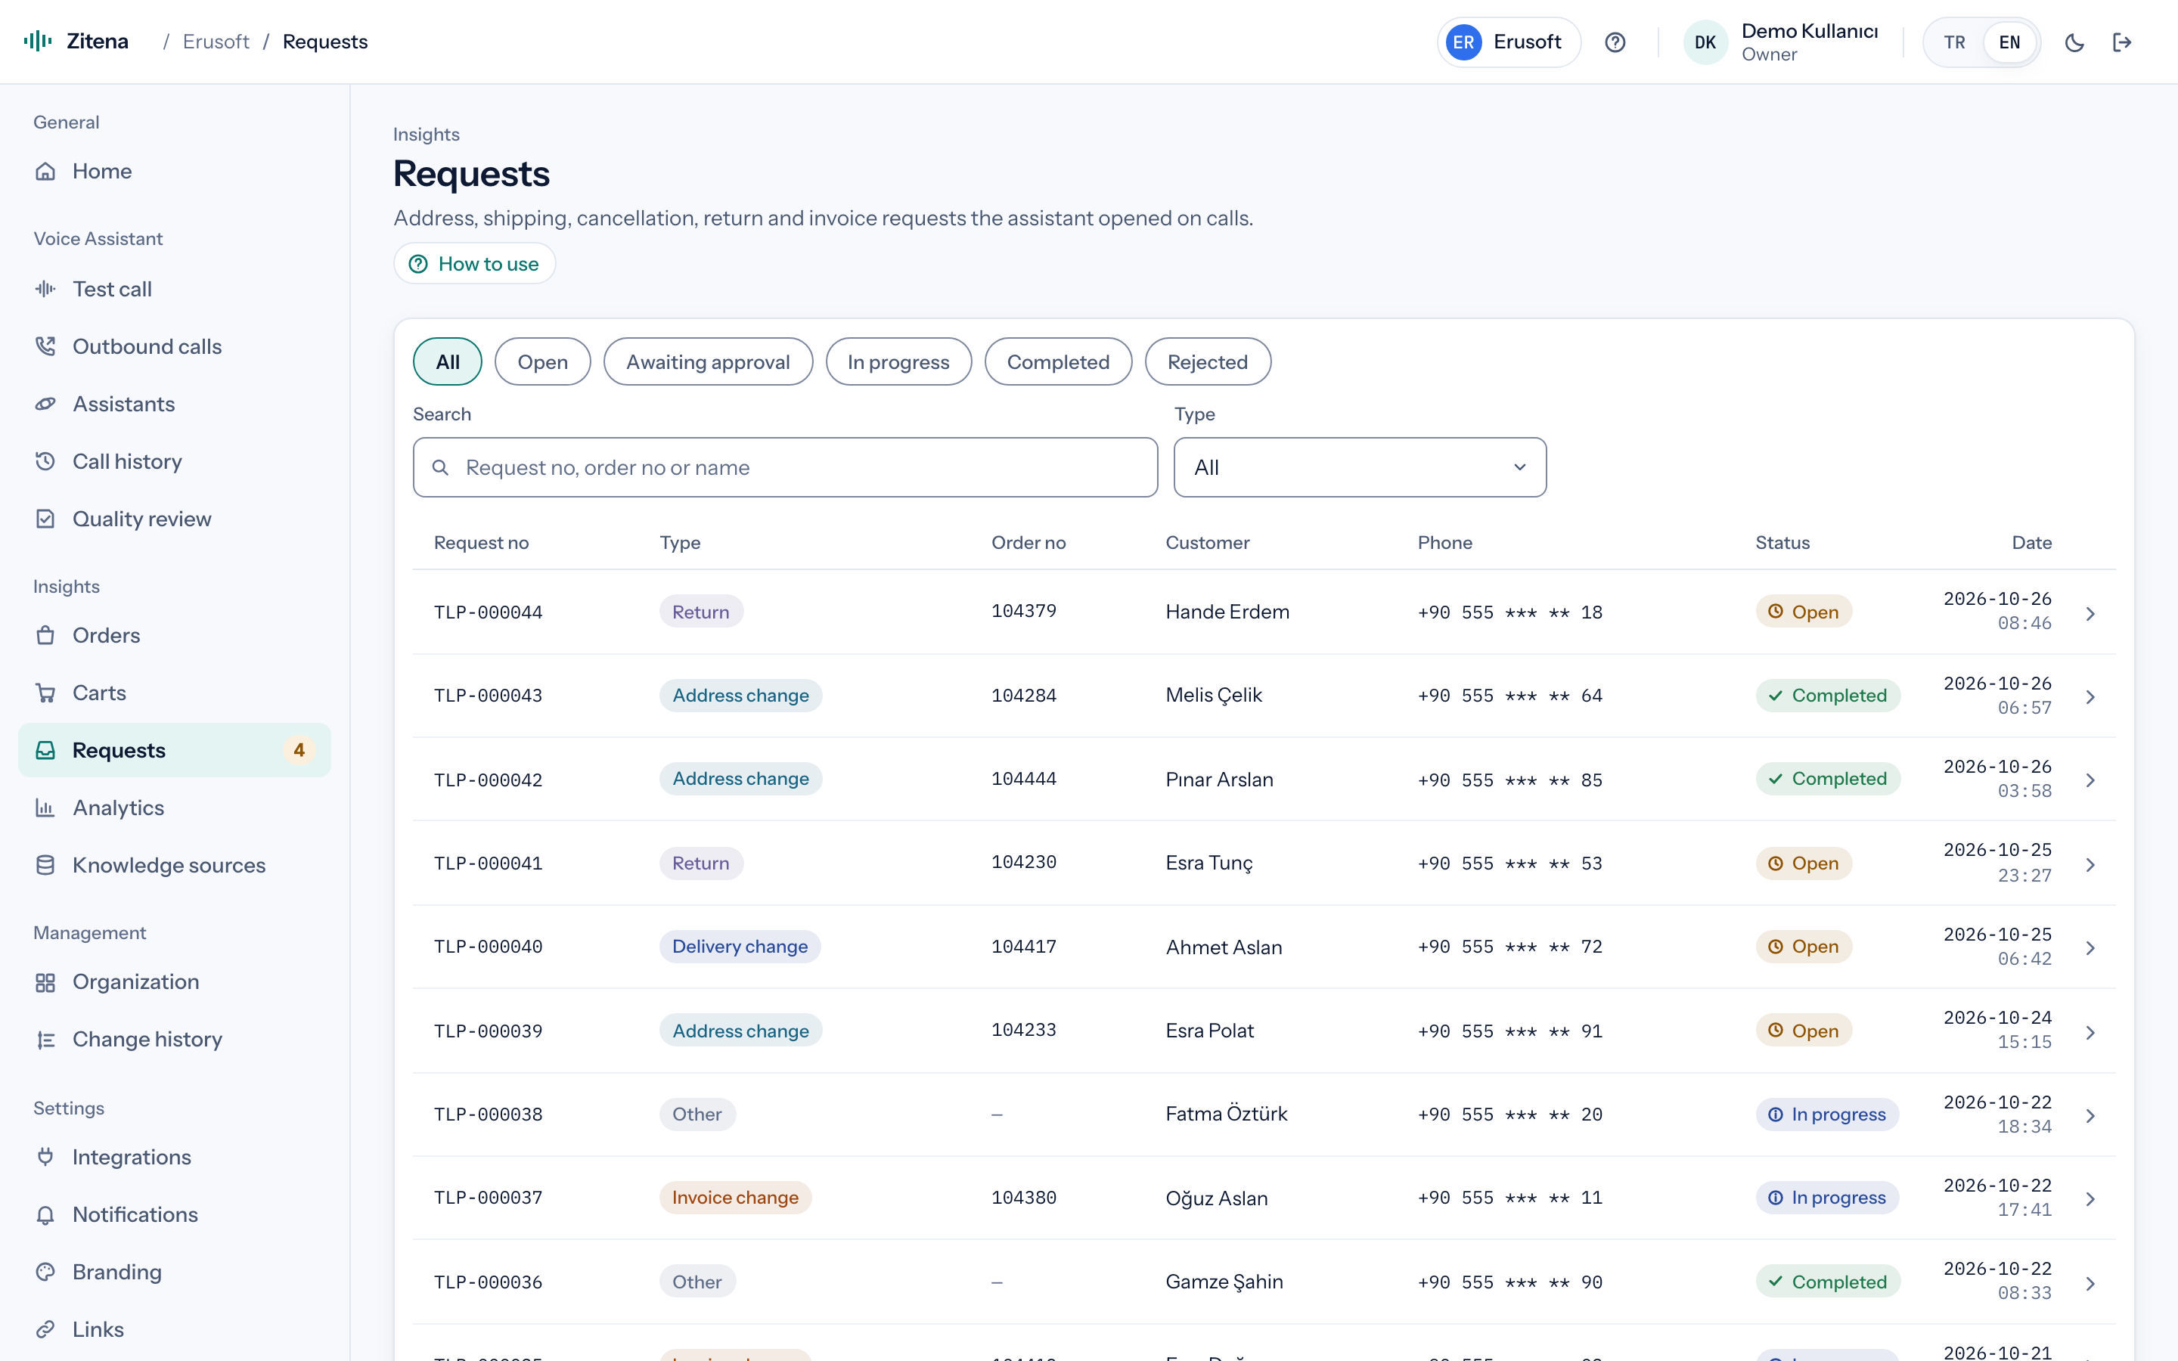Toggle dark mode moon icon
The height and width of the screenshot is (1361, 2178).
click(2074, 42)
